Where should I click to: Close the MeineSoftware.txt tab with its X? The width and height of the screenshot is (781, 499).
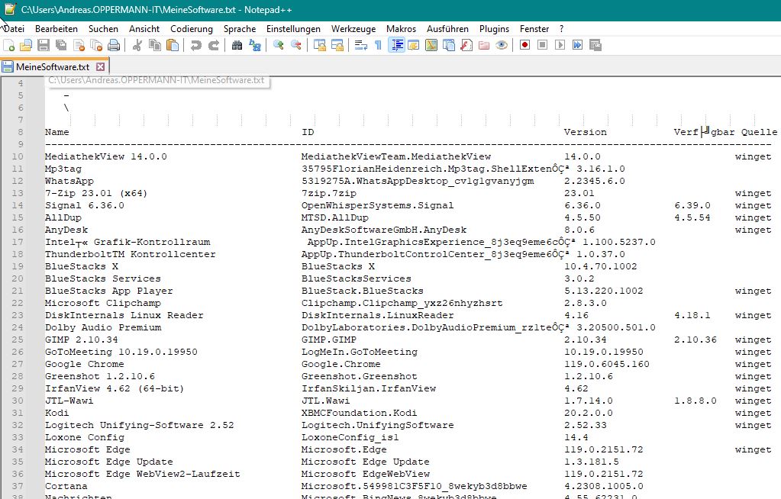pyautogui.click(x=101, y=66)
